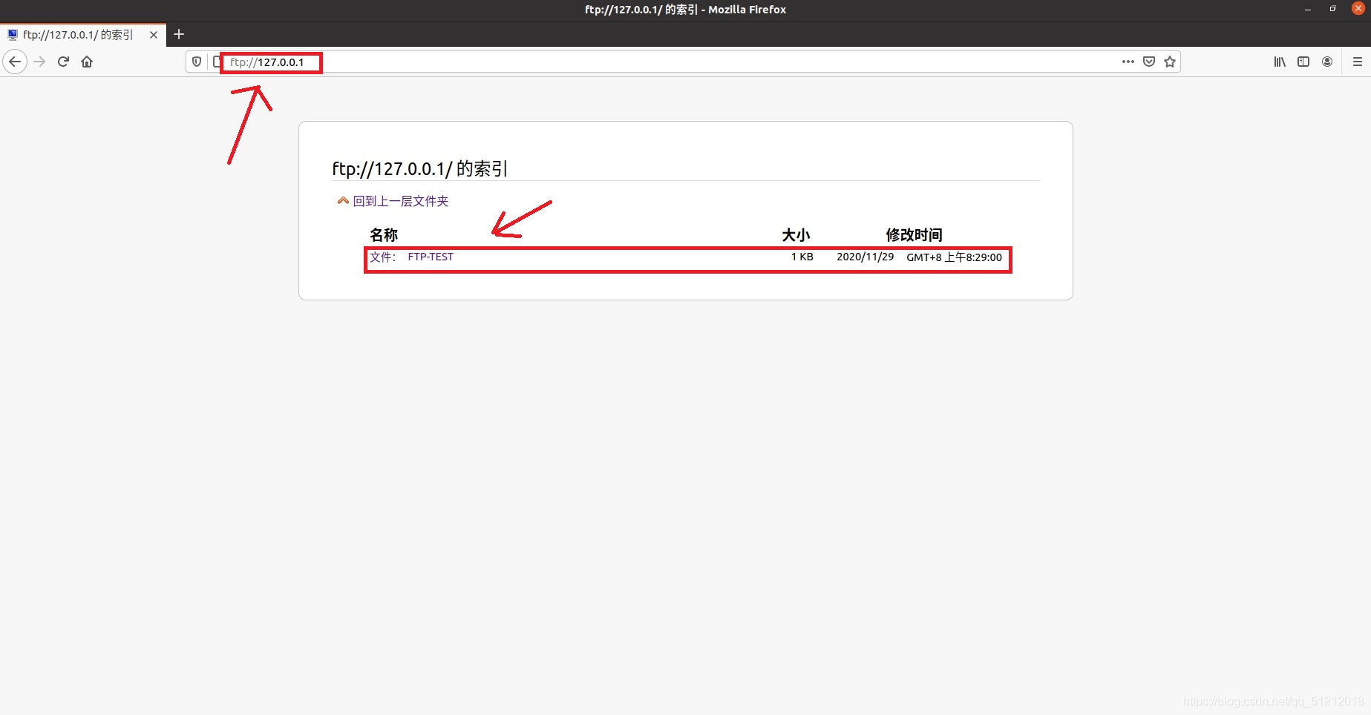Select the time GMT+8 上午8:29:00
1371x715 pixels.
click(954, 257)
